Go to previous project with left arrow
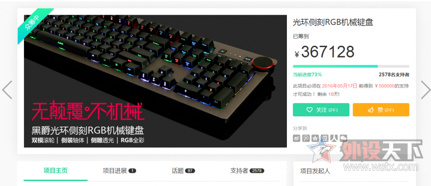 click(x=7, y=89)
